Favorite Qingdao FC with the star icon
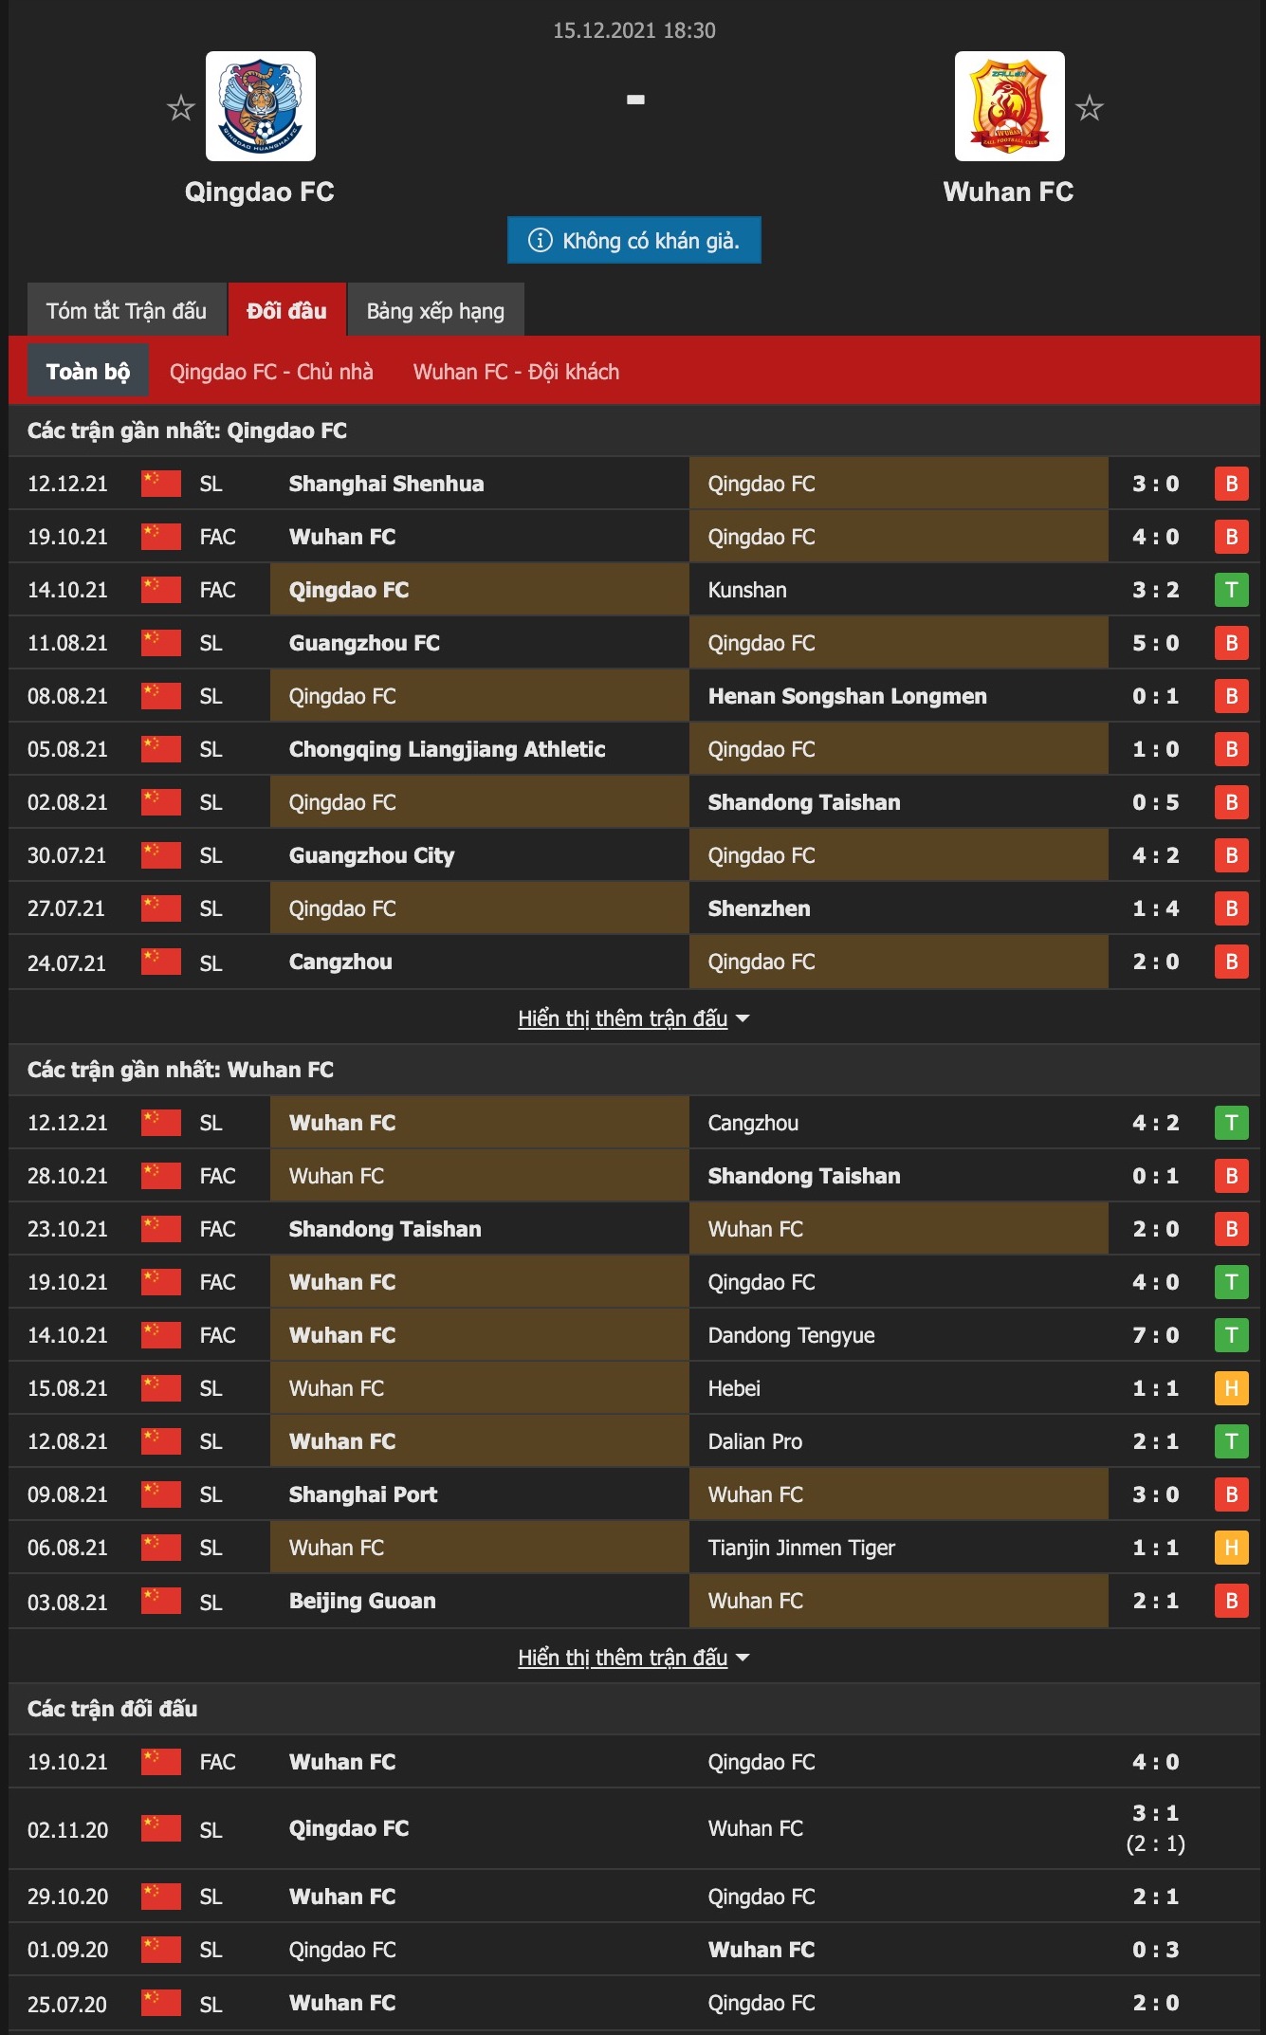The image size is (1266, 2035). [x=180, y=108]
